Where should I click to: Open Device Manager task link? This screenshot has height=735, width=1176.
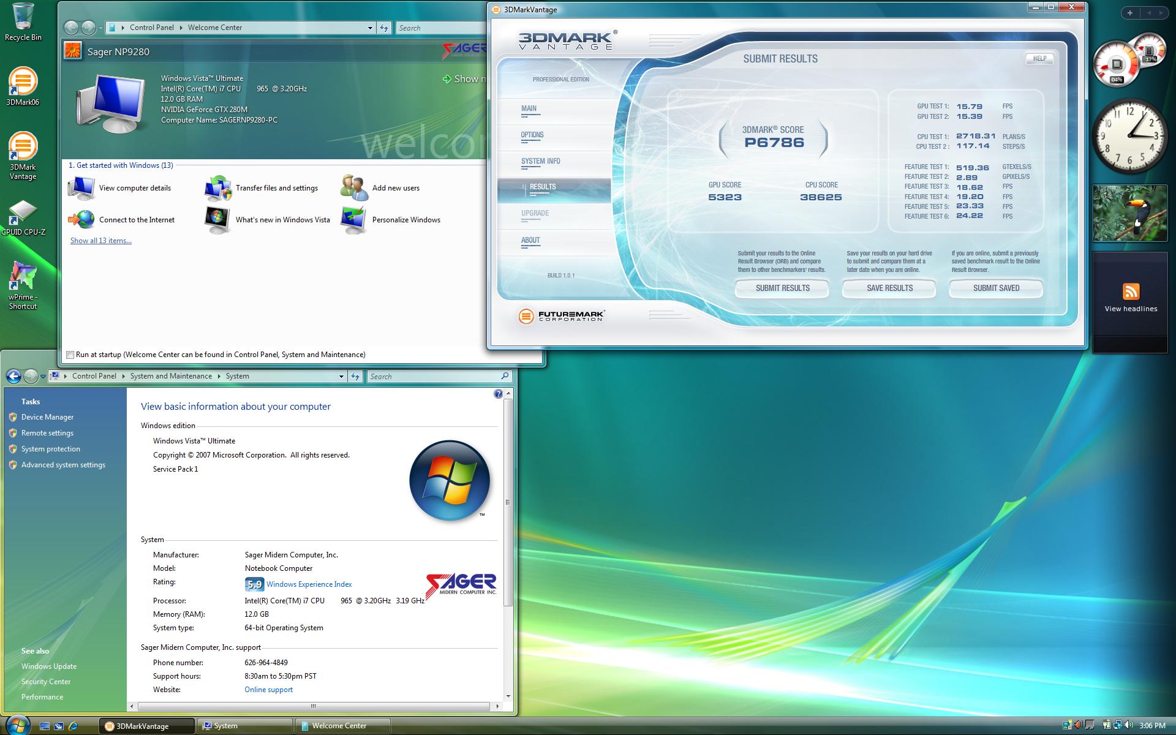pyautogui.click(x=47, y=417)
